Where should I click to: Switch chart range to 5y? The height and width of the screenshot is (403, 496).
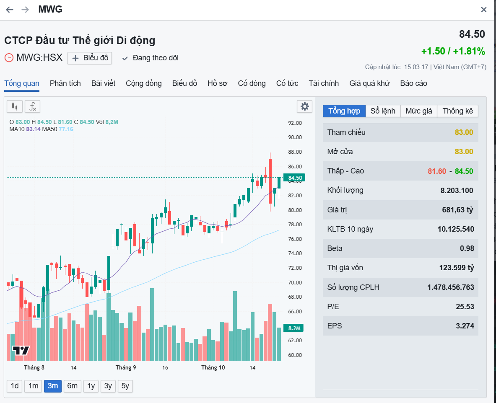click(x=125, y=386)
